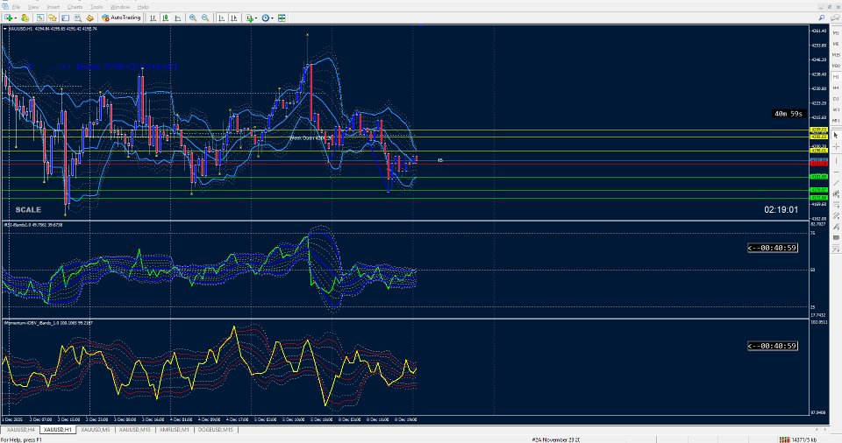Click the search magnifier icon

coord(822,18)
